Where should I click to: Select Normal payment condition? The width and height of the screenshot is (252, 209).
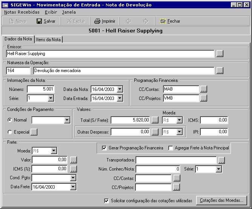point(10,120)
